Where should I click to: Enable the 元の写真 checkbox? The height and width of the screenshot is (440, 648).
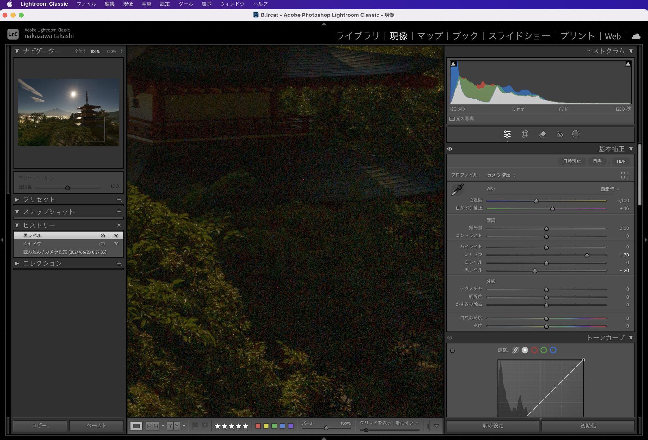452,119
